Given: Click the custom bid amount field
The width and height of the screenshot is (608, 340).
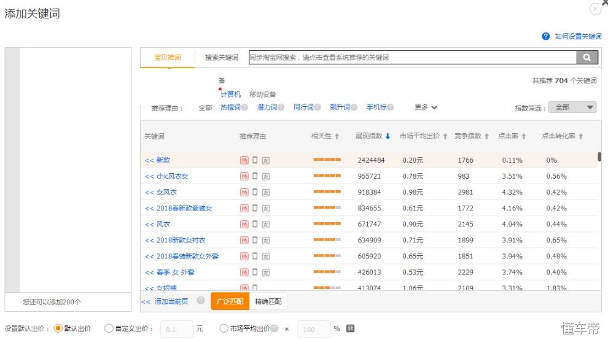Looking at the screenshot, I should coord(177,329).
